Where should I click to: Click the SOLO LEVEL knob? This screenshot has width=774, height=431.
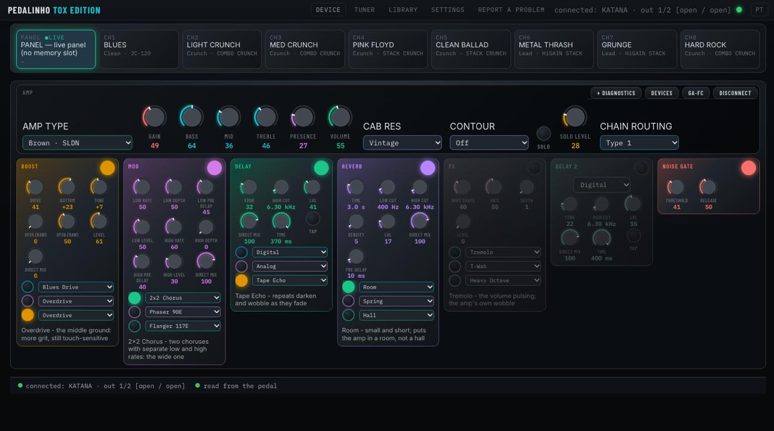(575, 117)
